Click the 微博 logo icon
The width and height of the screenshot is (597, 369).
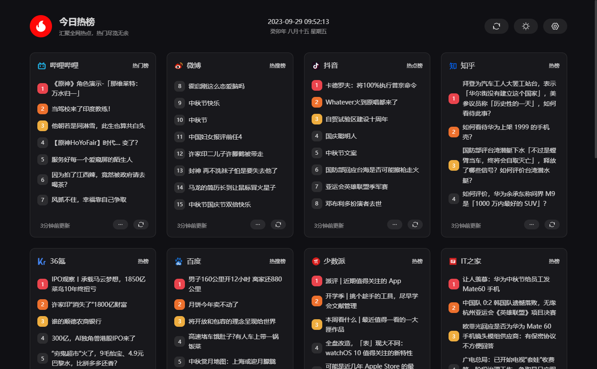point(179,66)
